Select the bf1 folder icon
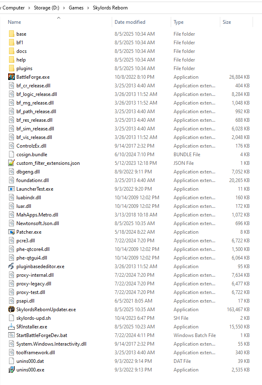Screen dimensions: 262x385 point(11,43)
